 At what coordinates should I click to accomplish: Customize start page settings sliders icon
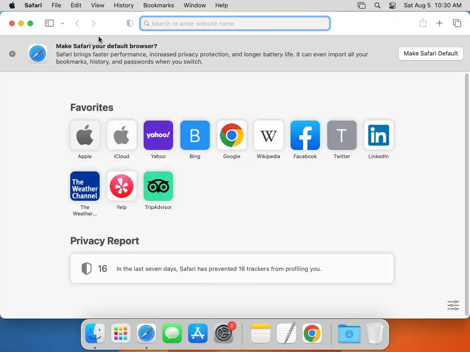coord(453,305)
